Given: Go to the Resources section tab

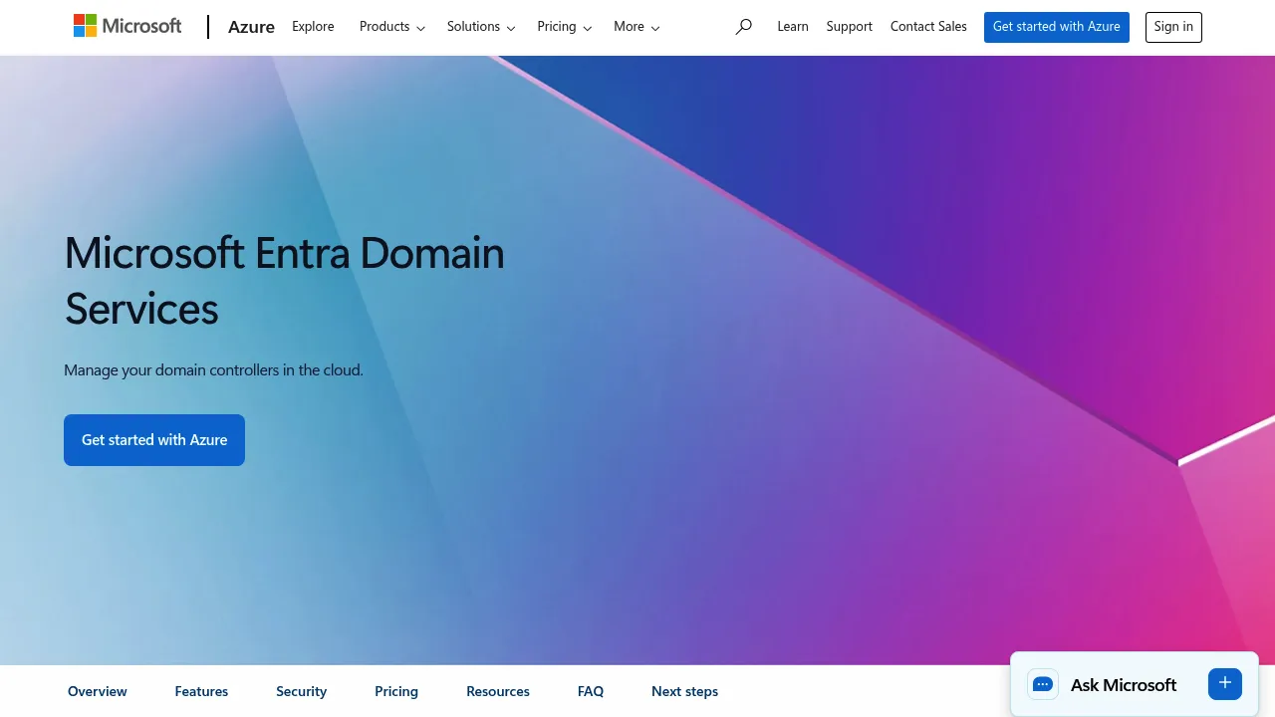Looking at the screenshot, I should (498, 691).
